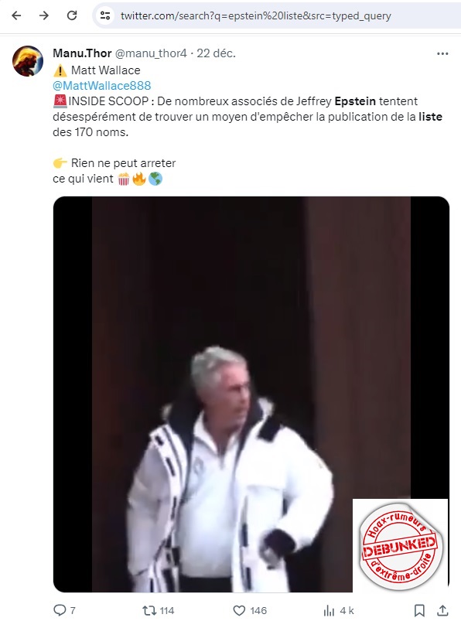Click the DEBUNKED stamp overlay

click(x=400, y=545)
